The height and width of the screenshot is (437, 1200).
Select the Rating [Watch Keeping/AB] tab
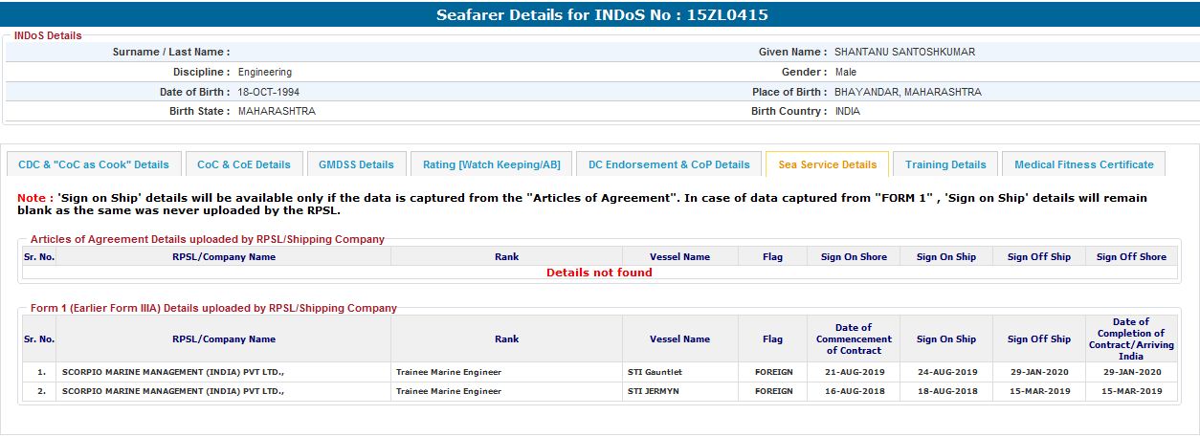tap(491, 164)
